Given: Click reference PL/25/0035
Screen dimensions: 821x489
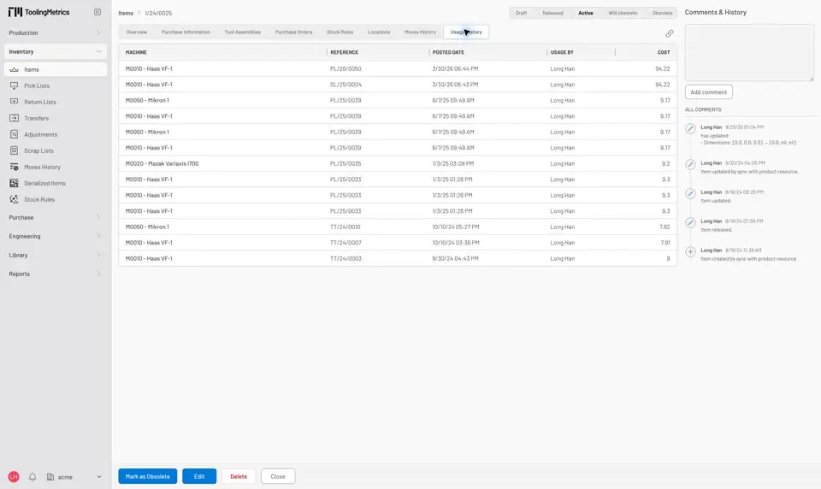Looking at the screenshot, I should (x=346, y=163).
